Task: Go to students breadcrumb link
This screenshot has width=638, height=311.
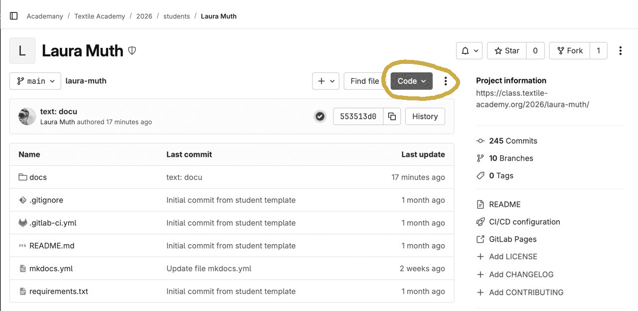Action: (x=176, y=16)
